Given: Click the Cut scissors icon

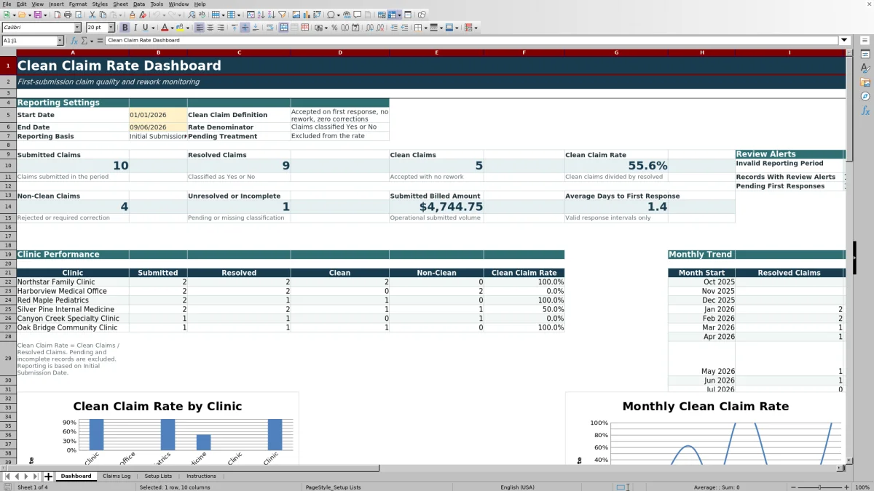Looking at the screenshot, I should [x=92, y=15].
